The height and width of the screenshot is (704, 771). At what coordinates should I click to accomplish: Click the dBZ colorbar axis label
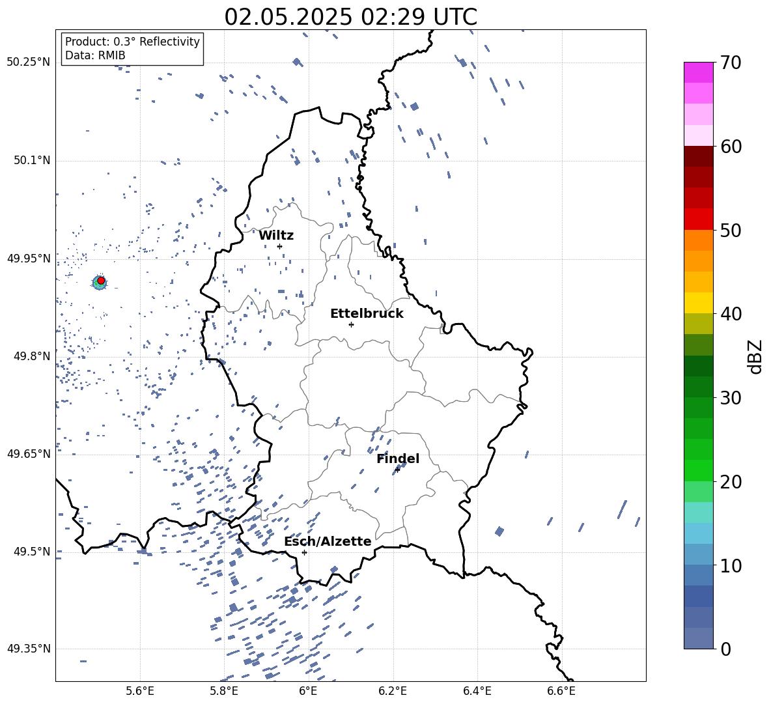pyautogui.click(x=755, y=356)
